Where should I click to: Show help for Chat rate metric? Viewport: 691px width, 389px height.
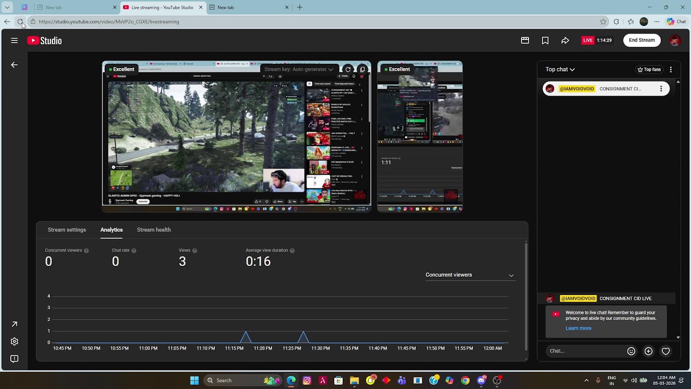pyautogui.click(x=134, y=251)
